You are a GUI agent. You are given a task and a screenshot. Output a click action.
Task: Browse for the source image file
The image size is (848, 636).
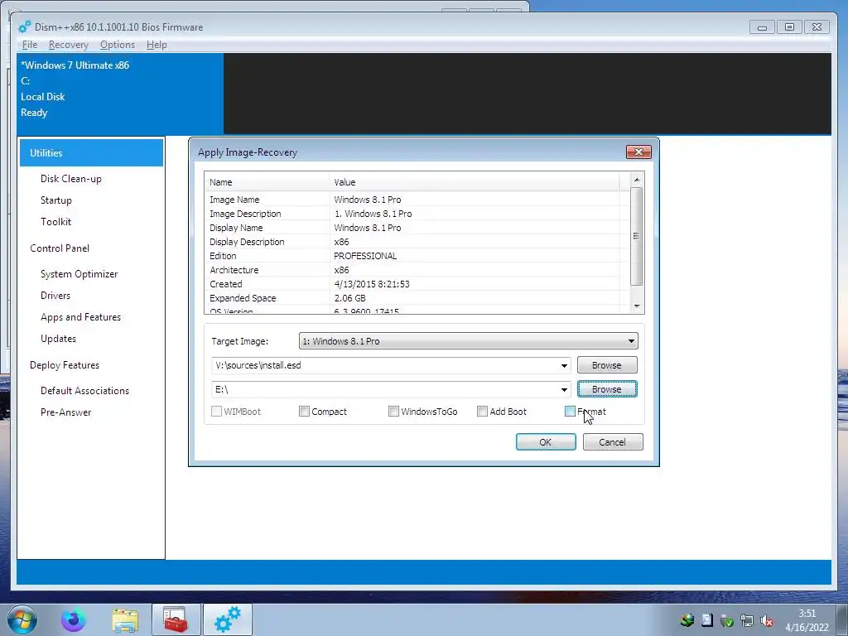(607, 365)
